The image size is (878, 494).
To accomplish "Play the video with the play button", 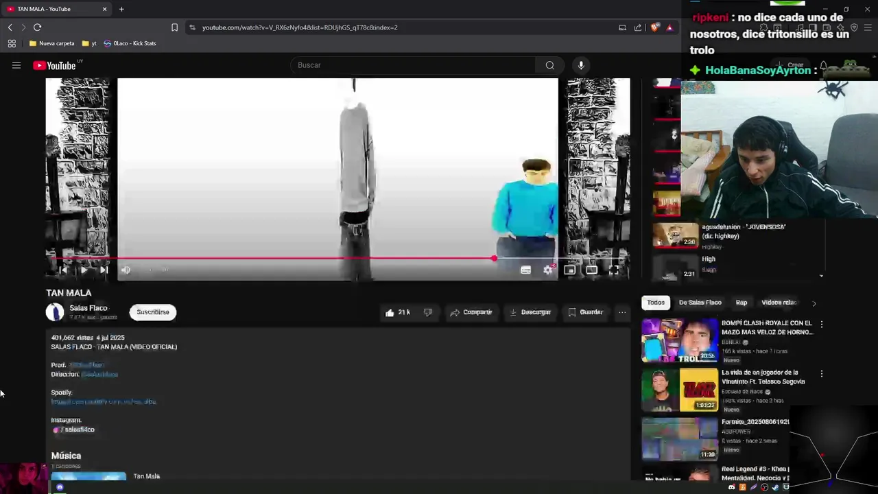I will coord(84,270).
